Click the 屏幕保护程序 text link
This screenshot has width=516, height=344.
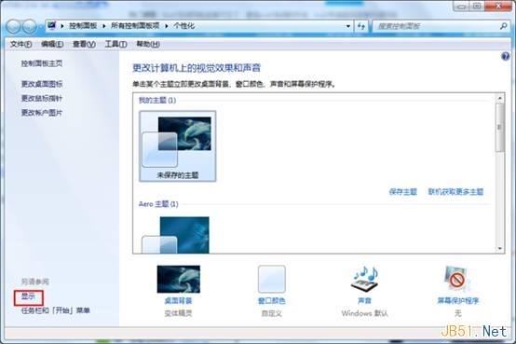click(457, 301)
